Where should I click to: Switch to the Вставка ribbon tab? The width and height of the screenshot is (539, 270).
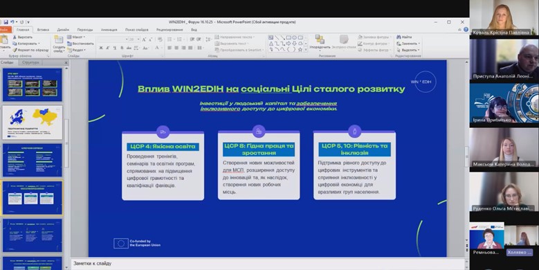(43, 30)
